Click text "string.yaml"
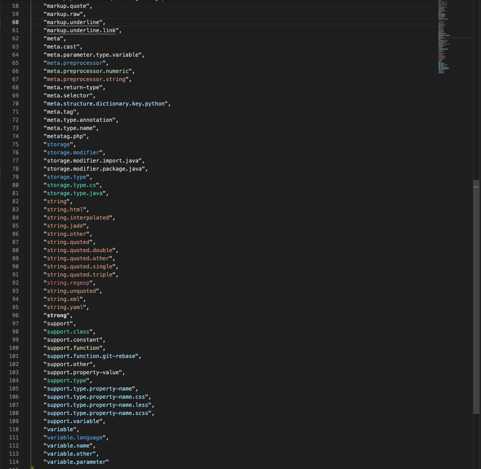The width and height of the screenshot is (481, 469). (65, 307)
